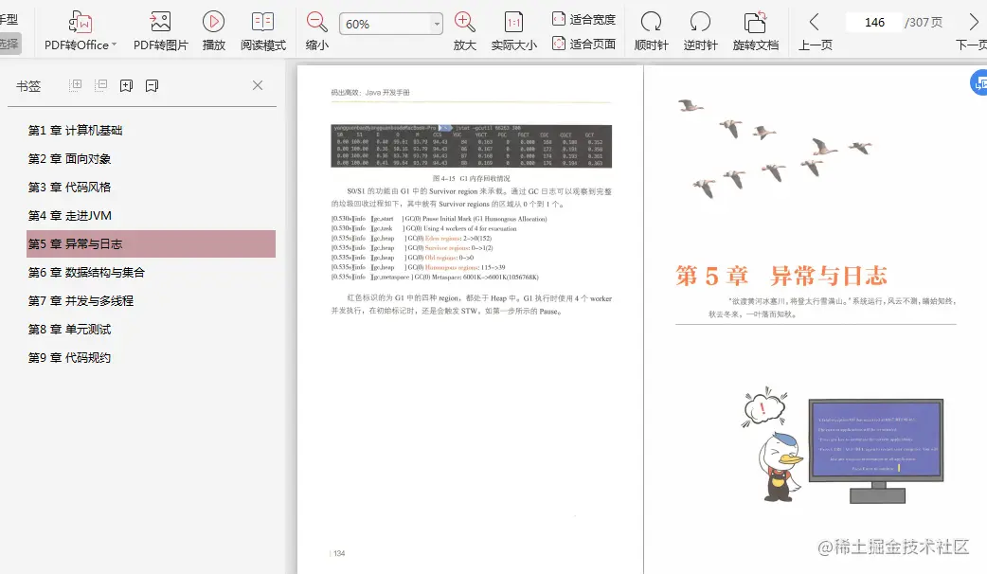Collapse all bookmarks icon in panel

click(100, 85)
